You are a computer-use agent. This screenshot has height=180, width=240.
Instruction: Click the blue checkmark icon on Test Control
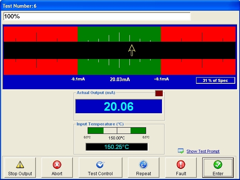(x=100, y=165)
